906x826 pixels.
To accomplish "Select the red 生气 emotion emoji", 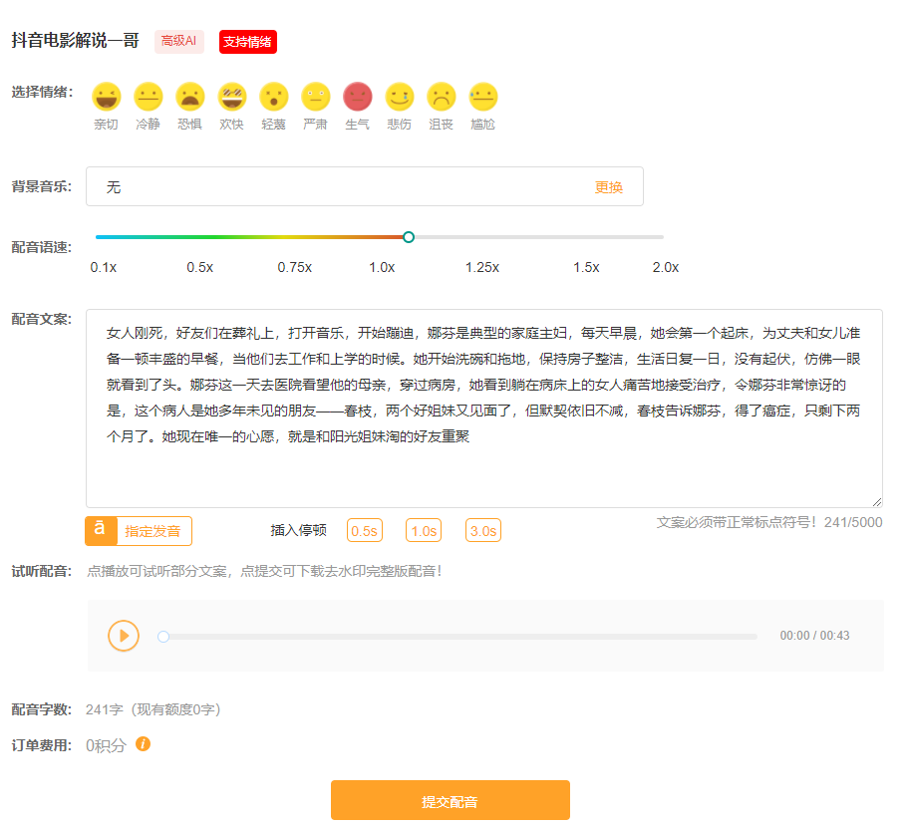I will [x=358, y=97].
